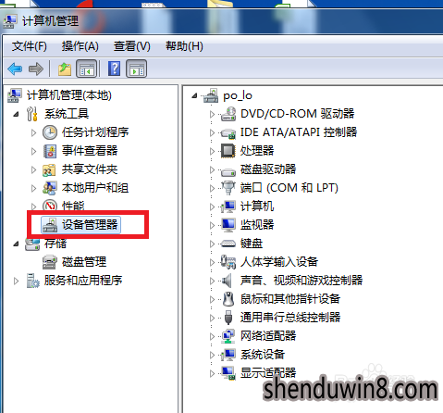Click the 磁盘管理 disk icon
Screen dimensions: 443x413
pyautogui.click(x=49, y=262)
